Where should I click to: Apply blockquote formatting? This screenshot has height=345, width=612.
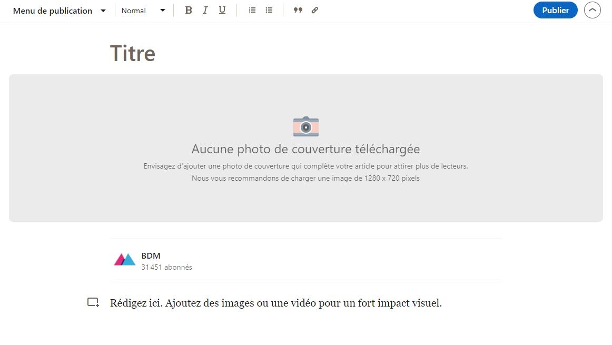(x=298, y=11)
